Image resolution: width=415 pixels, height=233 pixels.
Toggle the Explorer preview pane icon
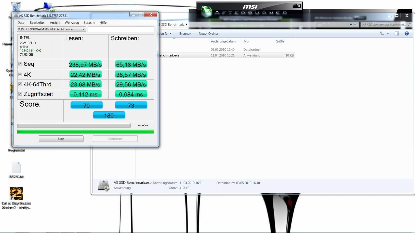click(397, 33)
